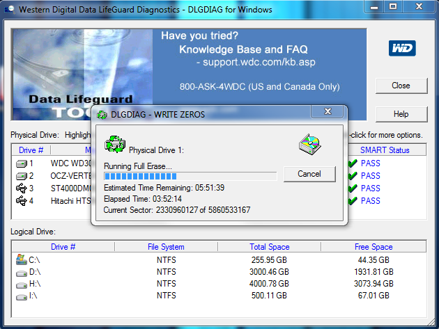The height and width of the screenshot is (329, 439).
Task: Select the I:\ logical drive icon
Action: coord(22,297)
